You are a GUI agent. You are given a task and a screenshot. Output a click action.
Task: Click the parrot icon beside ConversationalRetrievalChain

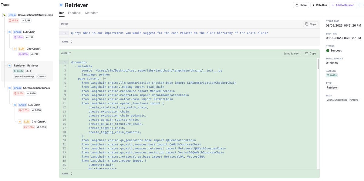pos(4,15)
